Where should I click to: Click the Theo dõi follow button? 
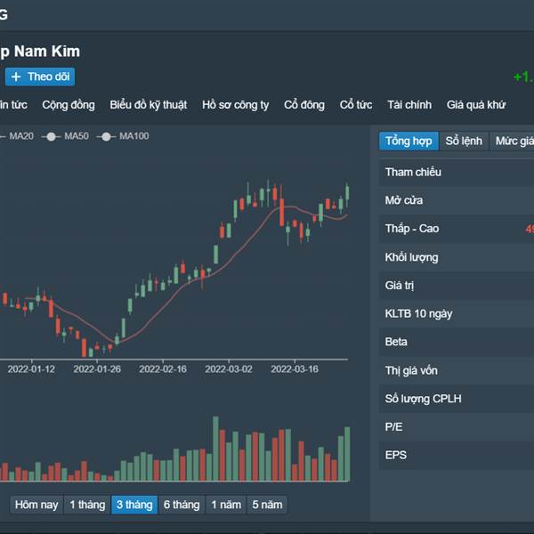[40, 77]
